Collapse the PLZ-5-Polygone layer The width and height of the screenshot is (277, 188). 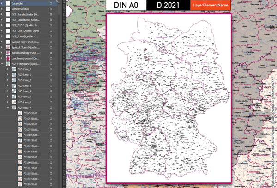click(x=2, y=64)
